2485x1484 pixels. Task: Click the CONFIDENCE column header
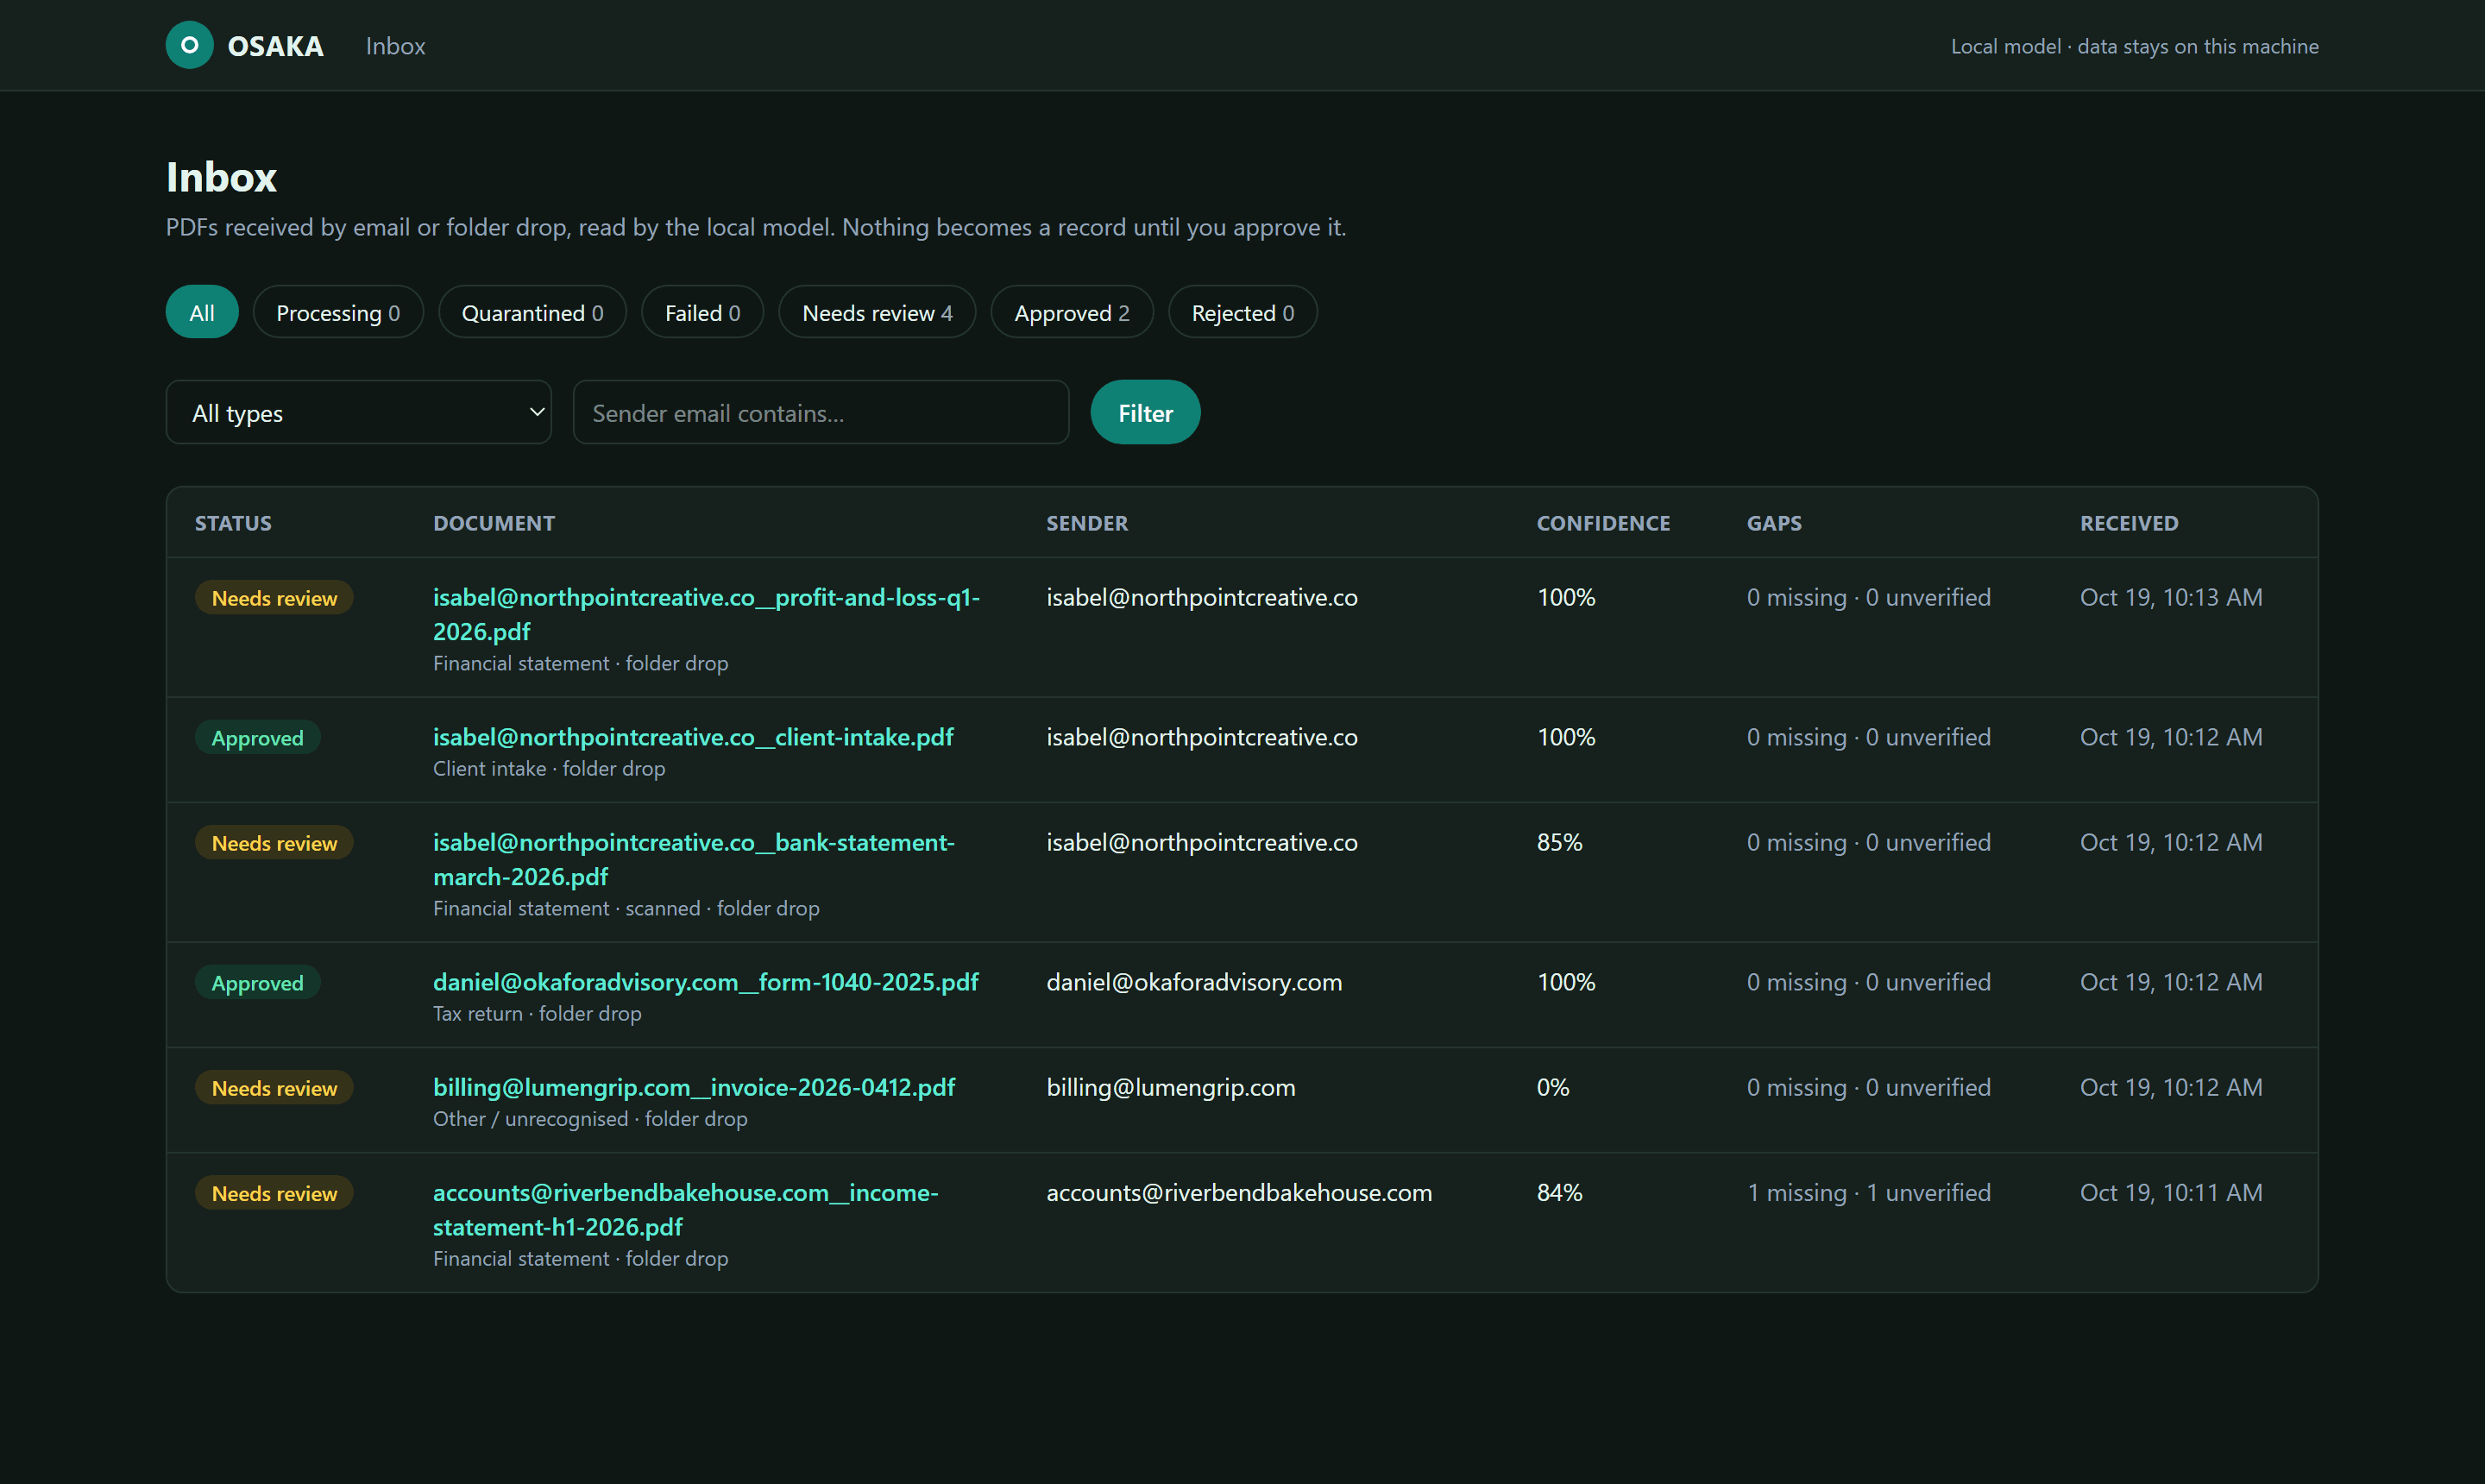[1603, 523]
